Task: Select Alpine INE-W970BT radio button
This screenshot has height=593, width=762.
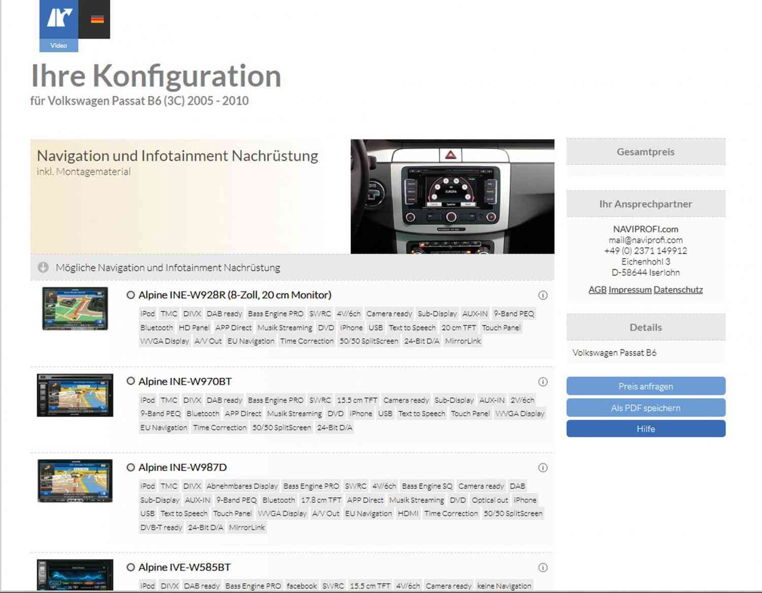Action: [131, 381]
